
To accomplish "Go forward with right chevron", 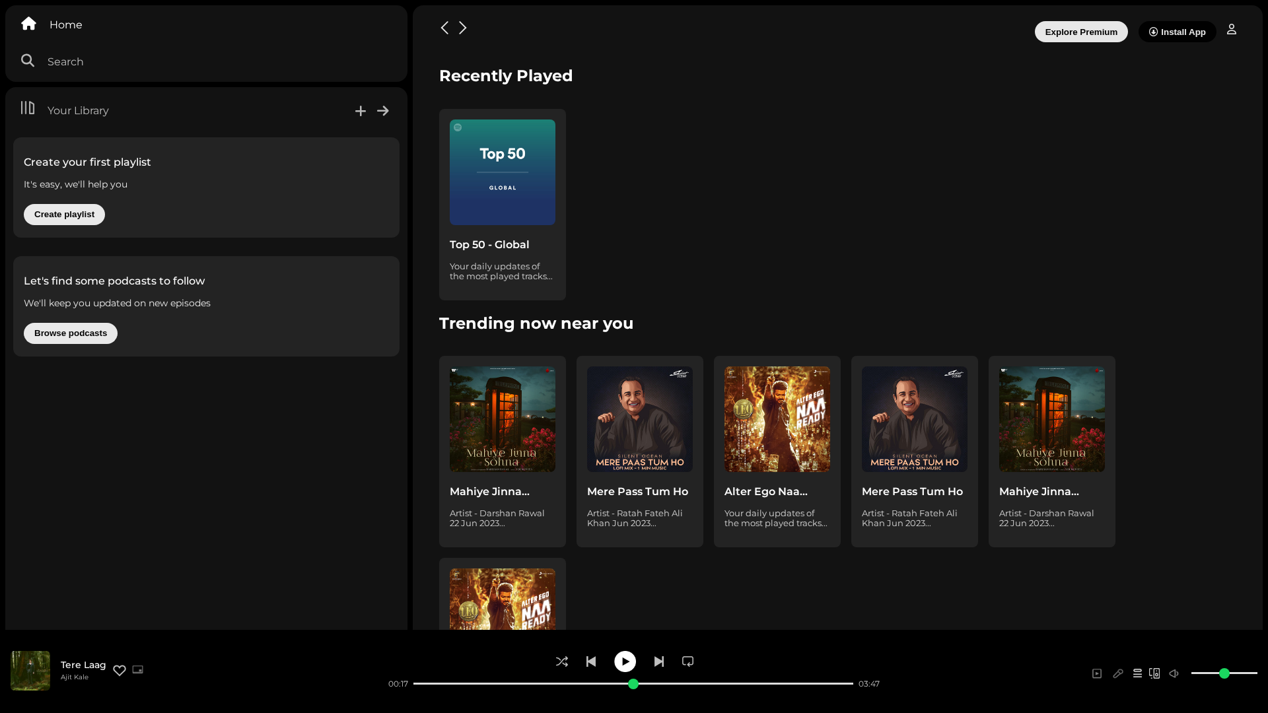I will (463, 28).
